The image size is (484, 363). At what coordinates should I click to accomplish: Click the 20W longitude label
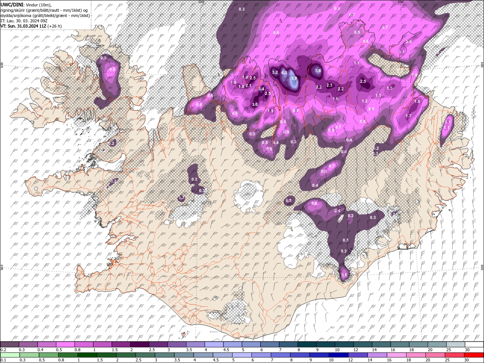(201, 2)
